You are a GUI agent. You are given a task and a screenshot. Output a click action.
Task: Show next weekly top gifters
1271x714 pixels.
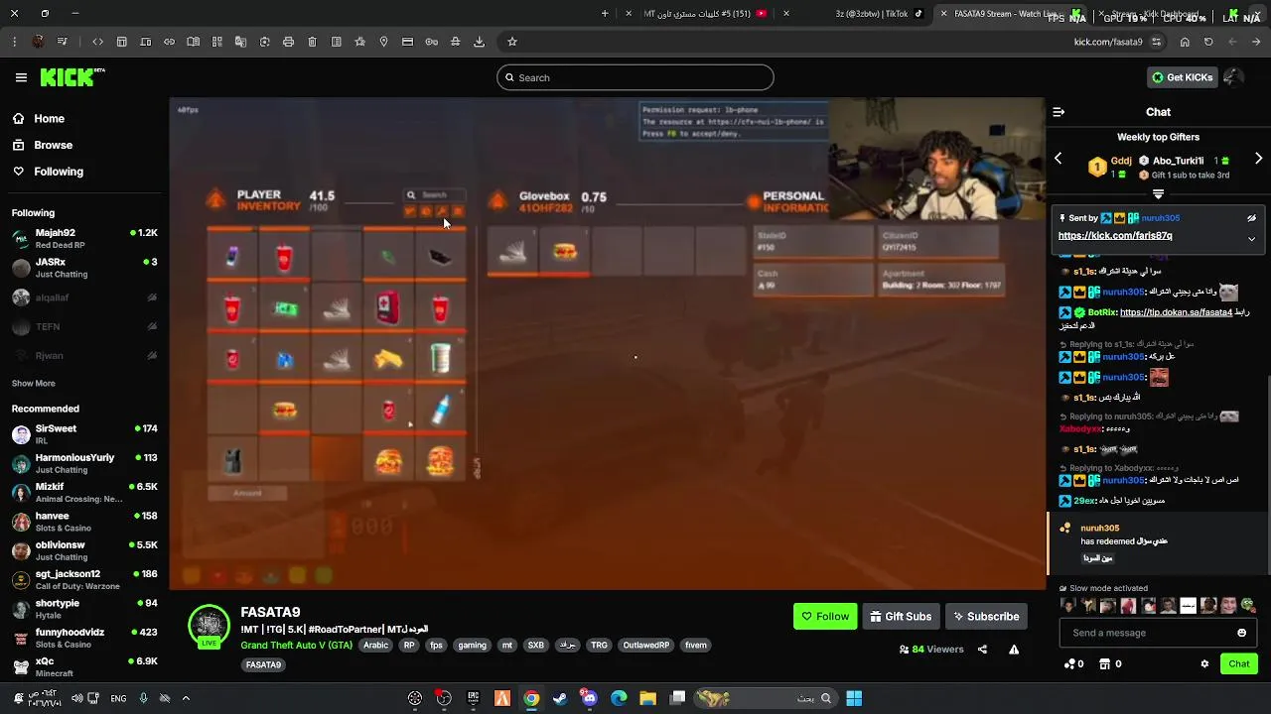(x=1258, y=159)
